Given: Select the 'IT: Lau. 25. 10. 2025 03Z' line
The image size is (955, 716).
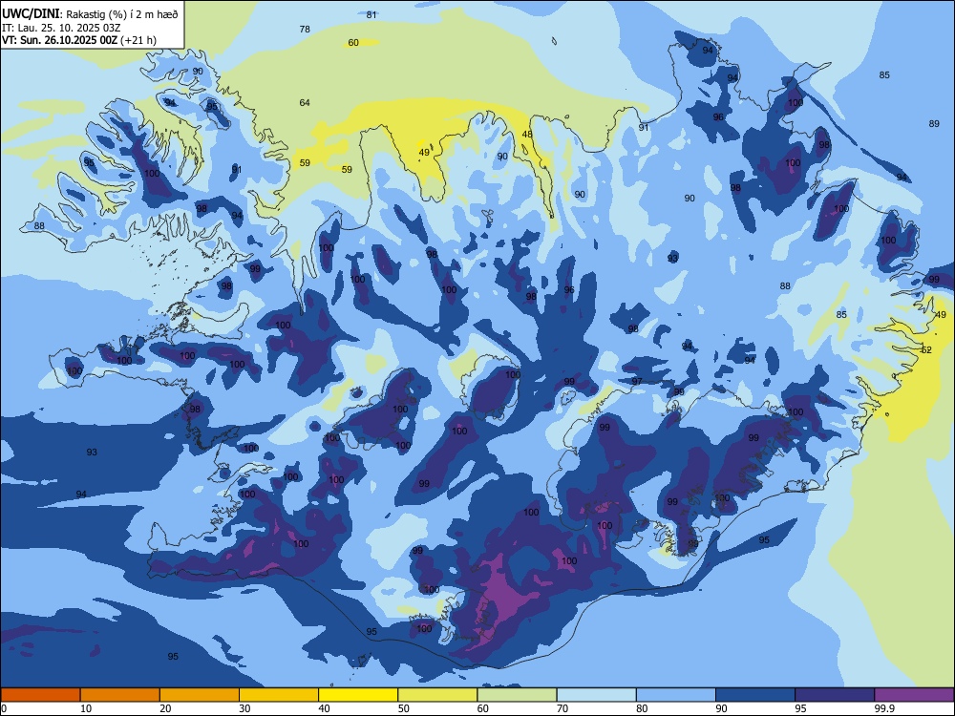Looking at the screenshot, I should coord(61,28).
